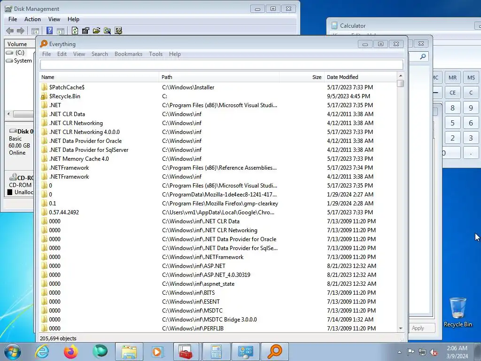Select the $PatchCache$ folder row
This screenshot has height=361, width=481.
(x=218, y=87)
